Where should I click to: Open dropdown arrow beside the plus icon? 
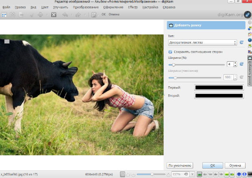[x=47, y=15]
